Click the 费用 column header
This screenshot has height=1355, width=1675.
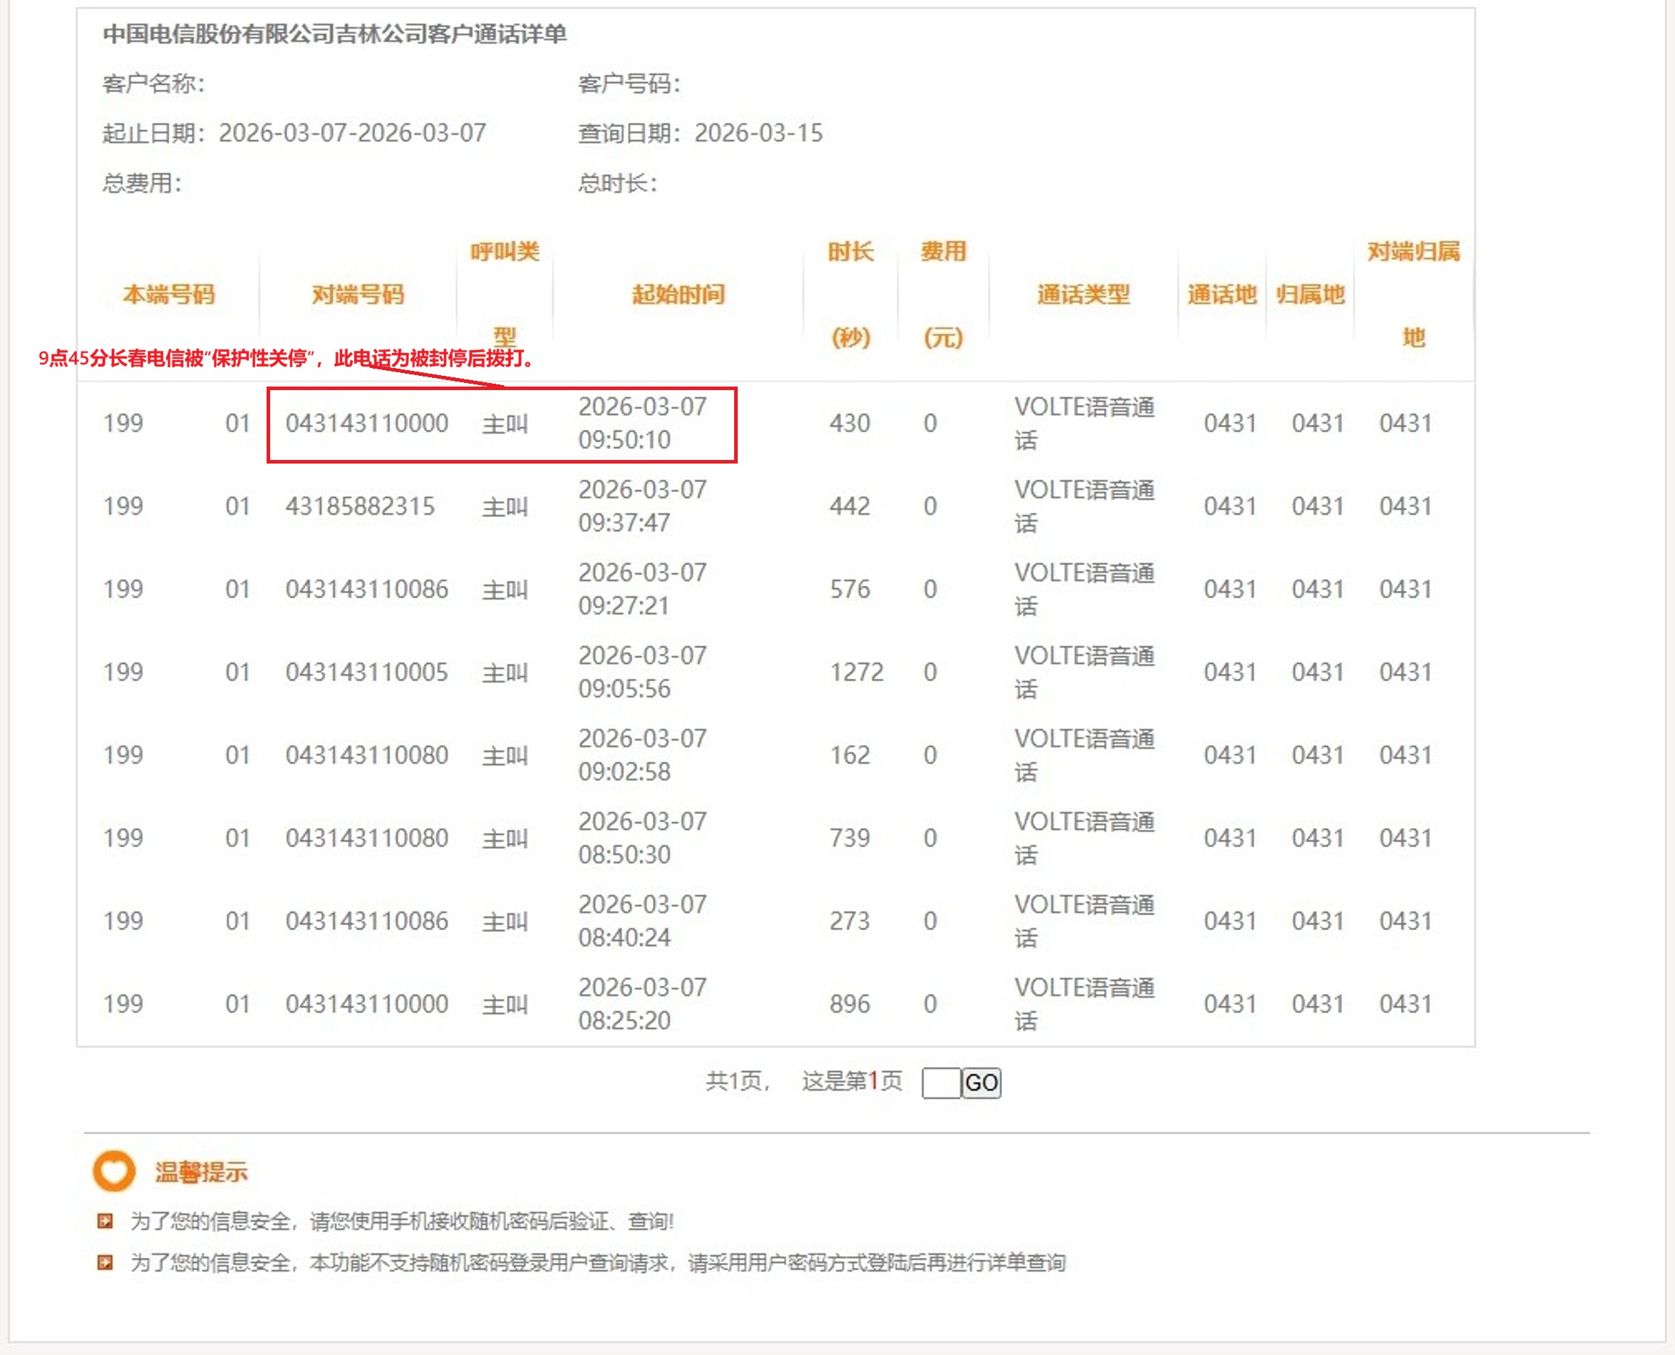point(943,295)
